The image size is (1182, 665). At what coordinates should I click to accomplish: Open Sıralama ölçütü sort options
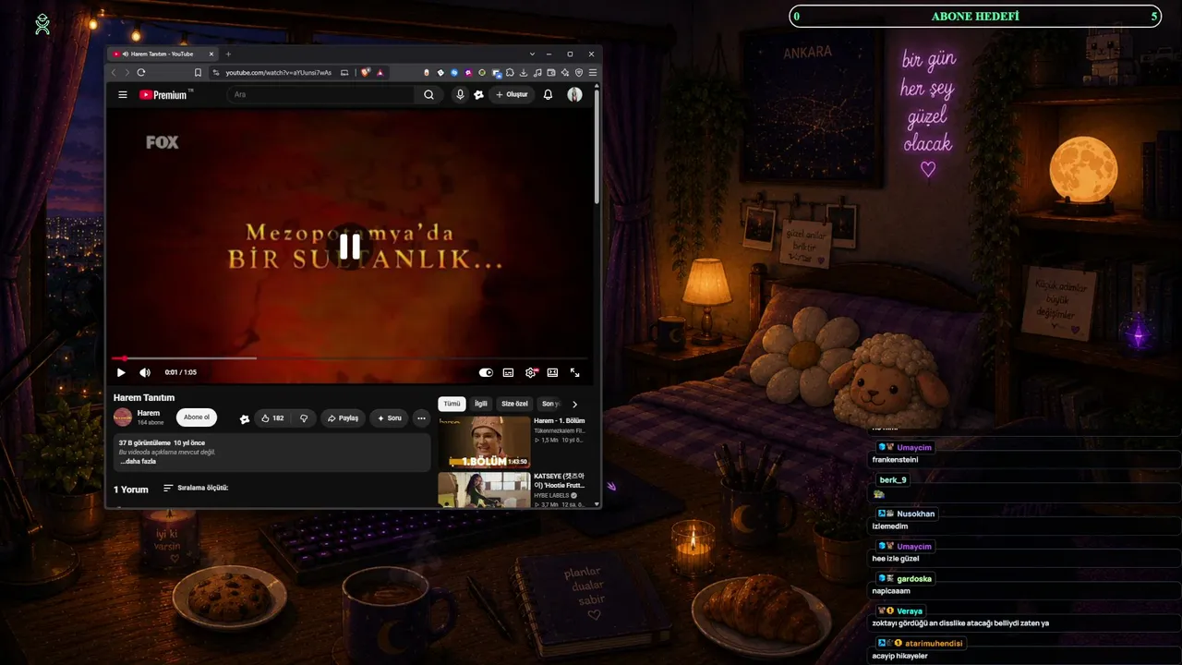point(196,488)
